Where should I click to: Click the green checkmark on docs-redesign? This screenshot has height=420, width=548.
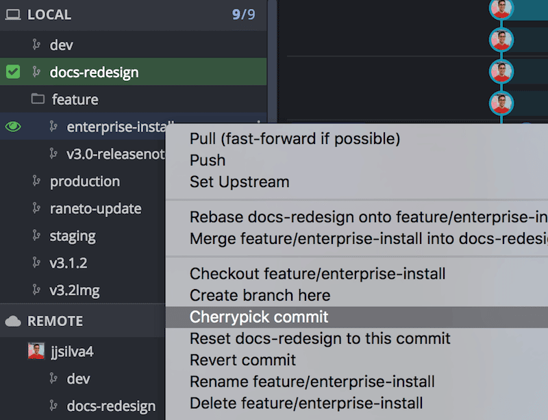point(12,71)
